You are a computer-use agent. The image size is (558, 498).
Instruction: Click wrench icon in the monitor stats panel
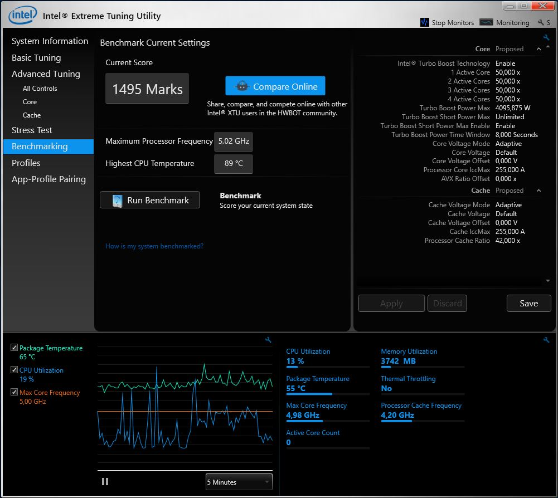tap(546, 340)
